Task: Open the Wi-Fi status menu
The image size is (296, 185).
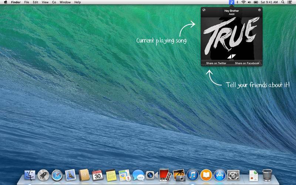Action: click(243, 2)
